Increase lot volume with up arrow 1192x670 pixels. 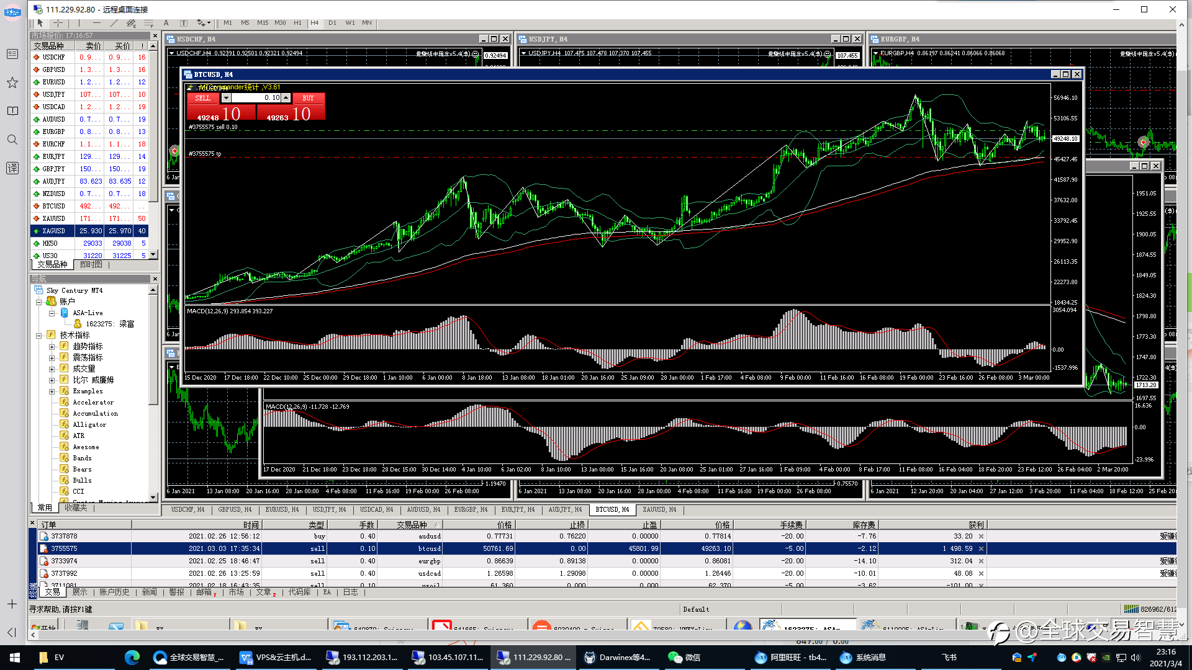coord(286,98)
